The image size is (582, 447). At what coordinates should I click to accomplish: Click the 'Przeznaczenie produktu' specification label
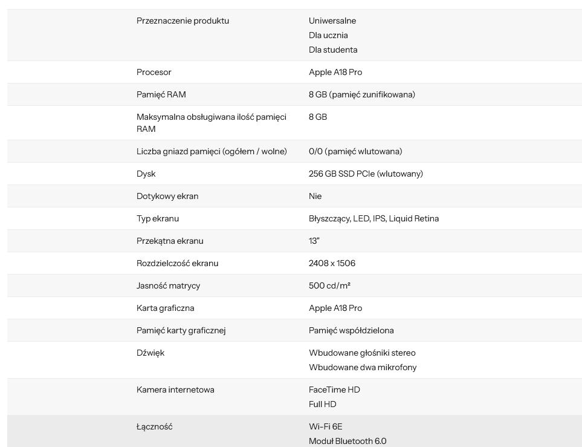tap(183, 21)
